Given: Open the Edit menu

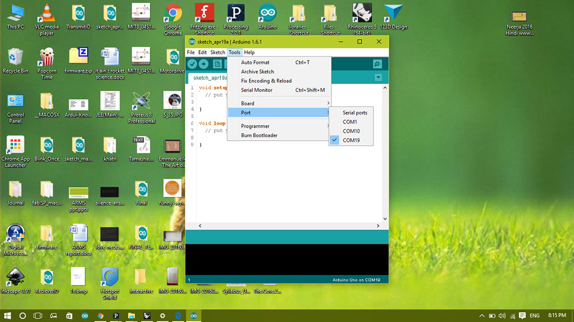Looking at the screenshot, I should pyautogui.click(x=202, y=52).
